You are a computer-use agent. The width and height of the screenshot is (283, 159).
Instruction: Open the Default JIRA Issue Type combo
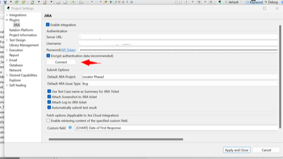[x=179, y=83]
